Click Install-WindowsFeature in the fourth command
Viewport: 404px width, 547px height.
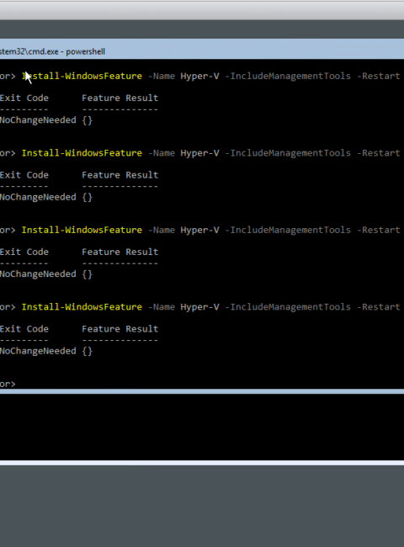point(82,307)
